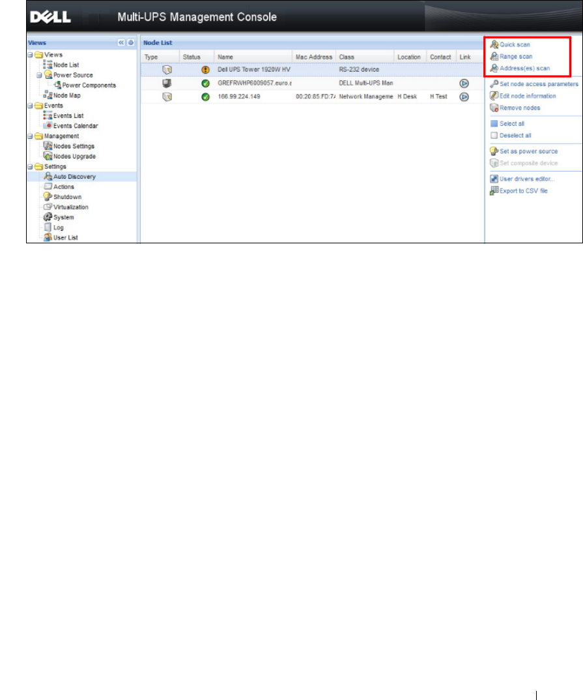This screenshot has height=700, width=583.
Task: Click green status icon of 166.99.224.149 row
Action: [205, 97]
